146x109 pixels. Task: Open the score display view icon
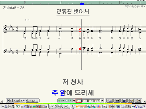point(111,101)
